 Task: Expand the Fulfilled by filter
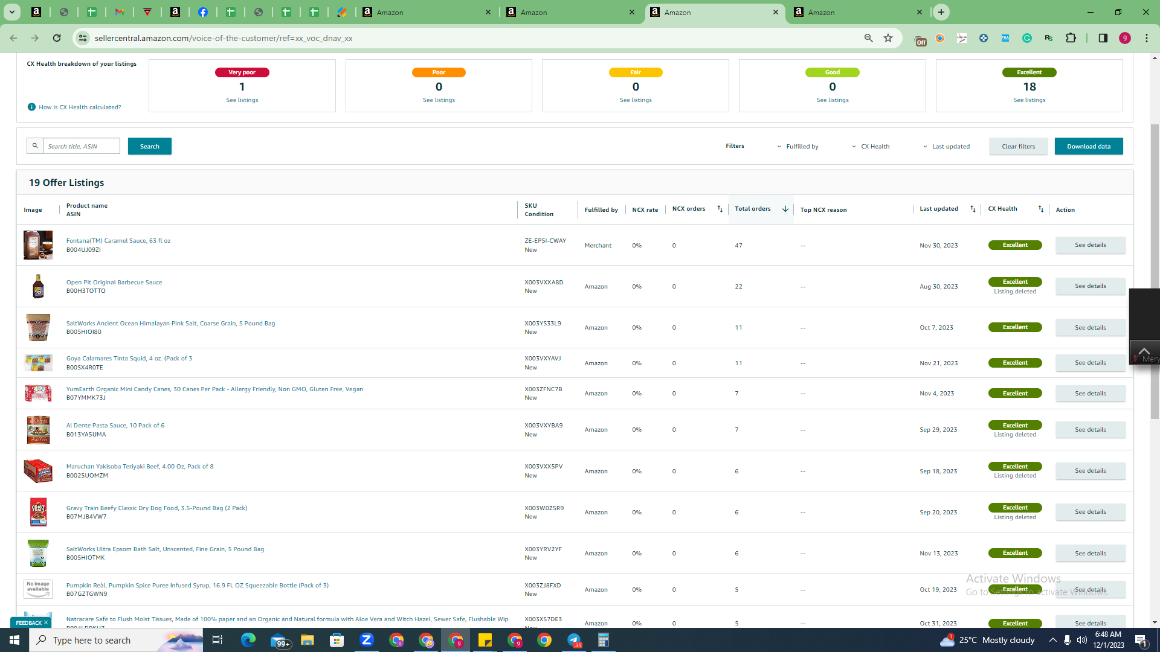click(x=797, y=146)
